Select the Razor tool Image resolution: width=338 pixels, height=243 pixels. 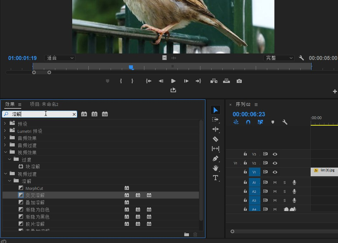pyautogui.click(x=216, y=139)
